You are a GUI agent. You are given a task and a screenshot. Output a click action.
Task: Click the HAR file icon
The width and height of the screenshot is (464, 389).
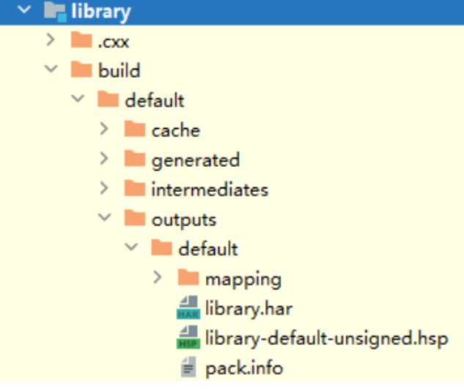click(x=188, y=308)
